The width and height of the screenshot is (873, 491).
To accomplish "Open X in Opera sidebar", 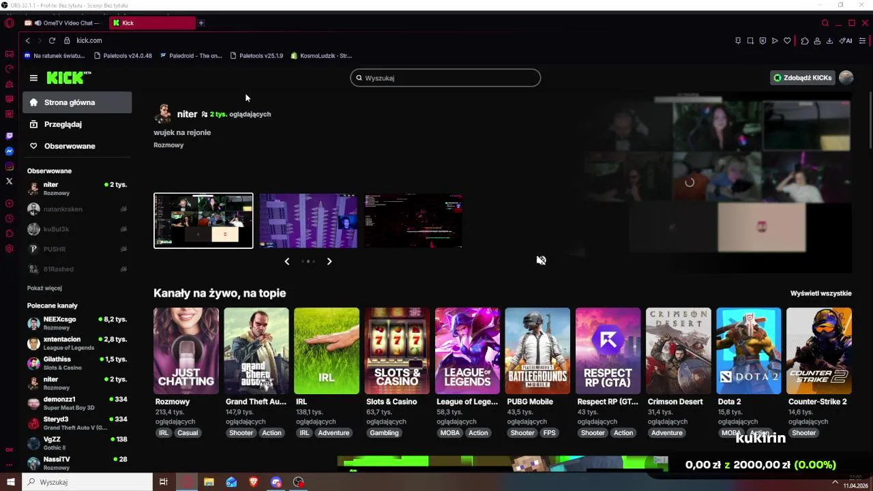I will click(9, 181).
